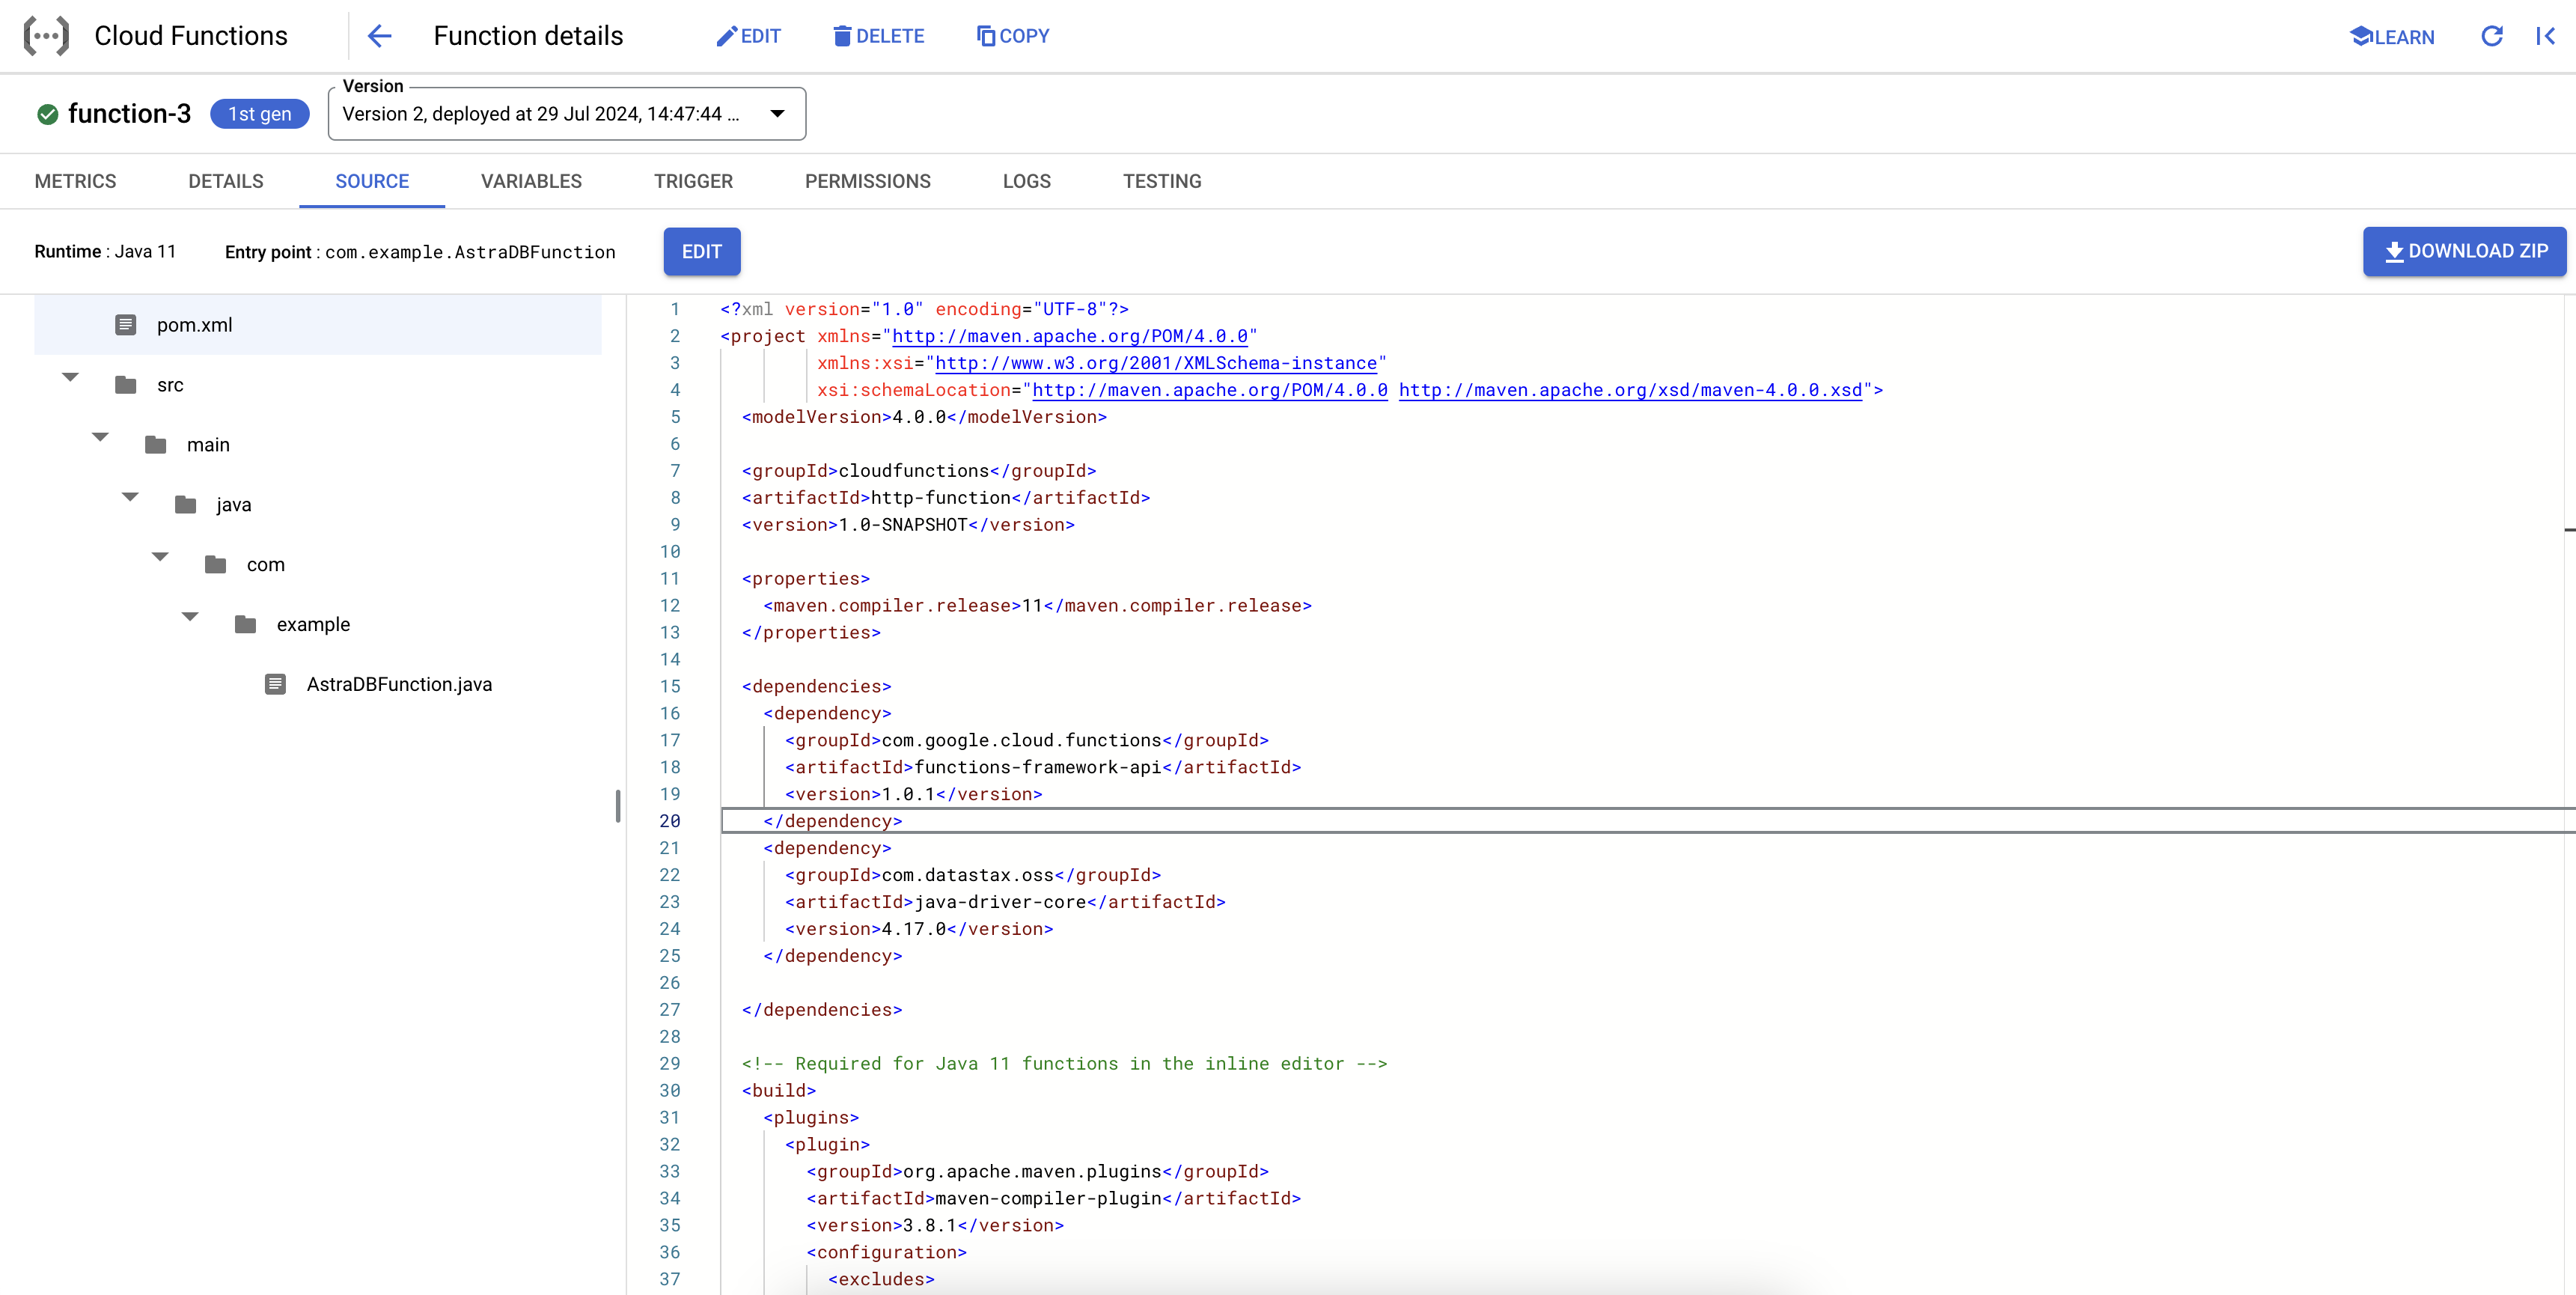Open the TESTING tab
Screen dimensions: 2576x1295
(1162, 181)
